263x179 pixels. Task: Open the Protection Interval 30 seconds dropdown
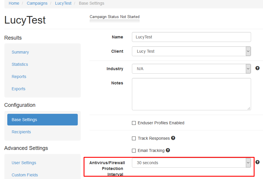pos(191,163)
